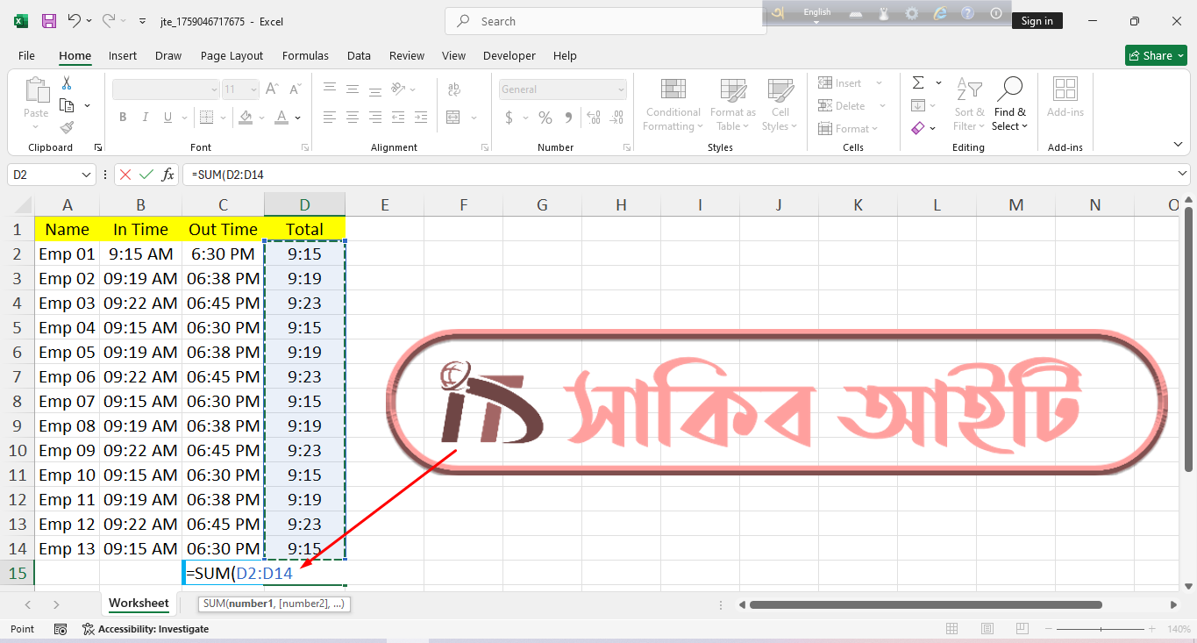Switch to Normal view in status bar
This screenshot has width=1197, height=643.
click(952, 629)
